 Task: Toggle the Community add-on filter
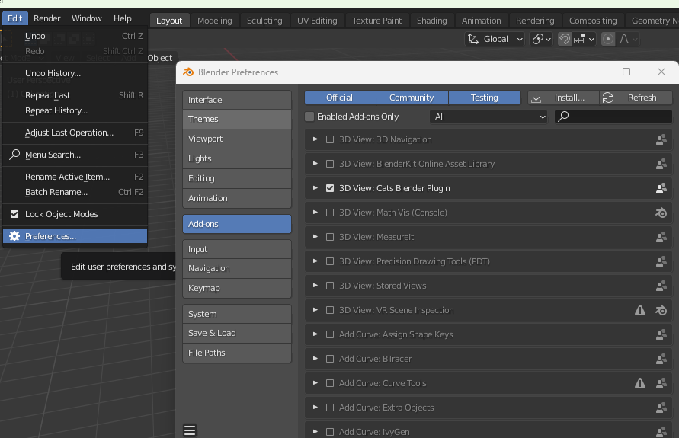coord(412,98)
